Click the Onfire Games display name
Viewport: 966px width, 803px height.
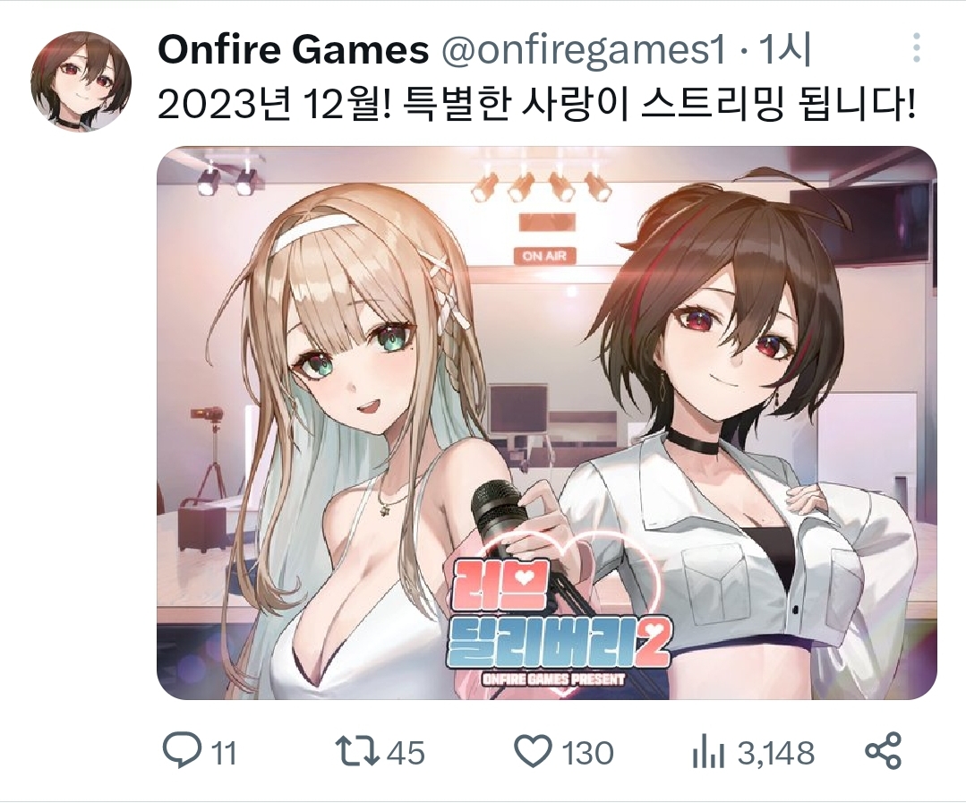pyautogui.click(x=294, y=49)
